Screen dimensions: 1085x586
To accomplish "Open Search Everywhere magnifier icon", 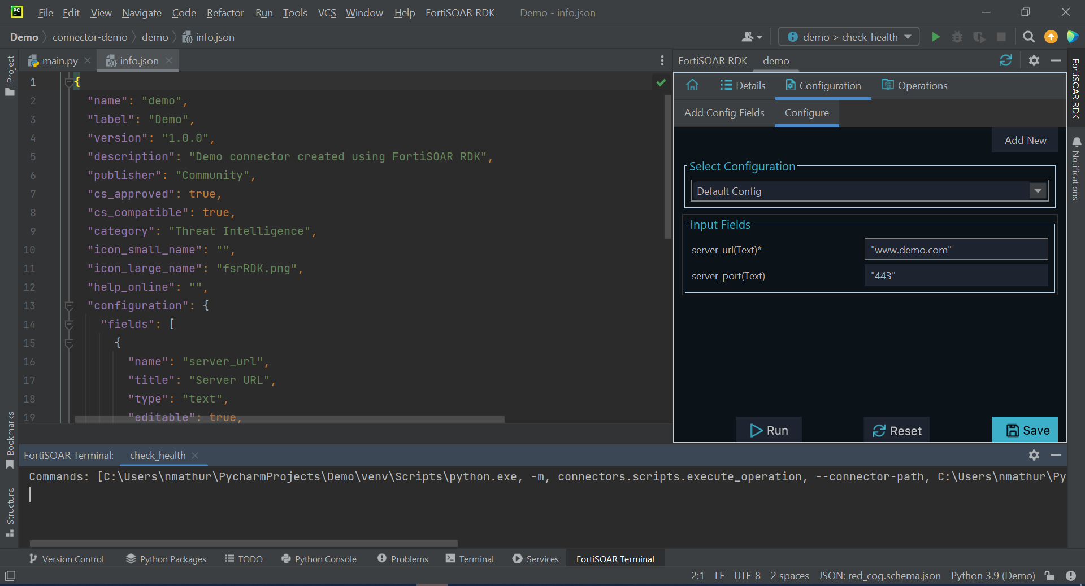I will (1028, 37).
